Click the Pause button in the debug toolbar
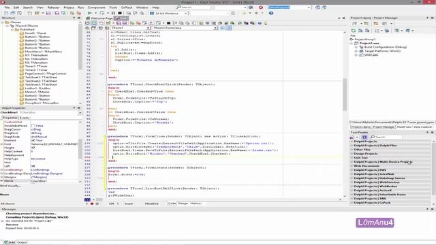Image resolution: width=436 pixels, height=245 pixels. click(113, 13)
